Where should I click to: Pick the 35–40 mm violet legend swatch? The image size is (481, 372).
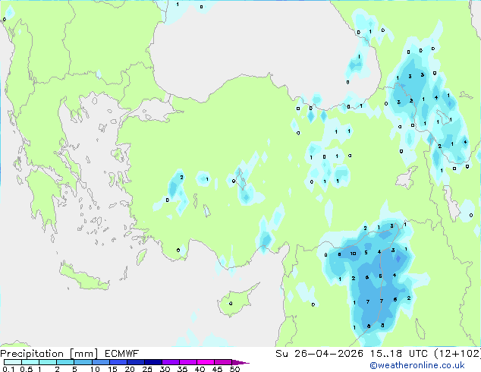(187, 362)
